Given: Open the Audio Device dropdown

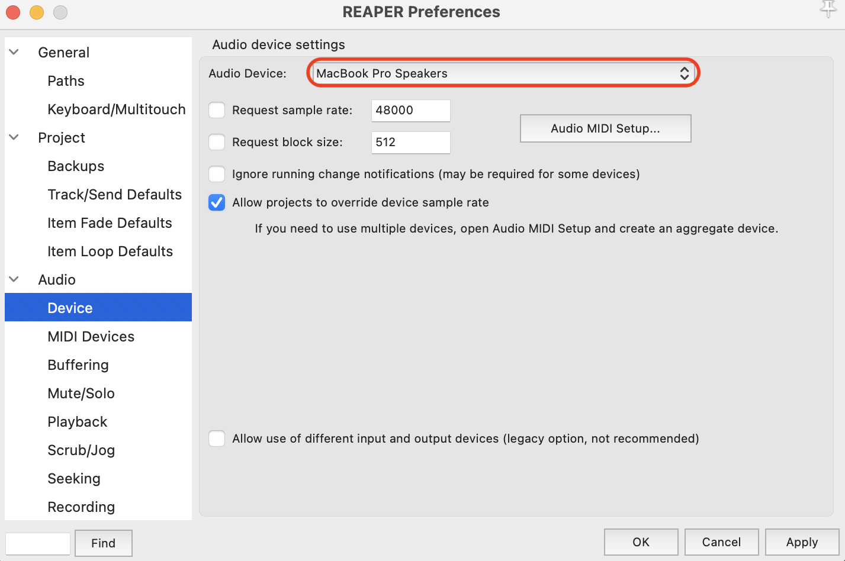Looking at the screenshot, I should (x=503, y=73).
